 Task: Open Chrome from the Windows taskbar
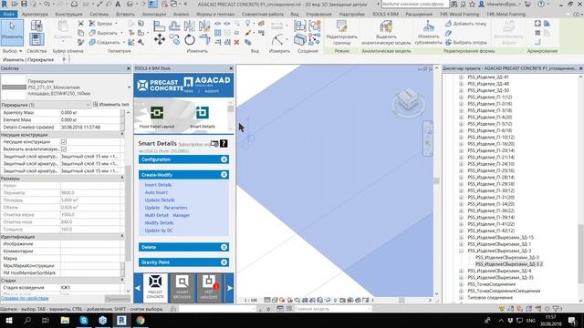(x=141, y=320)
